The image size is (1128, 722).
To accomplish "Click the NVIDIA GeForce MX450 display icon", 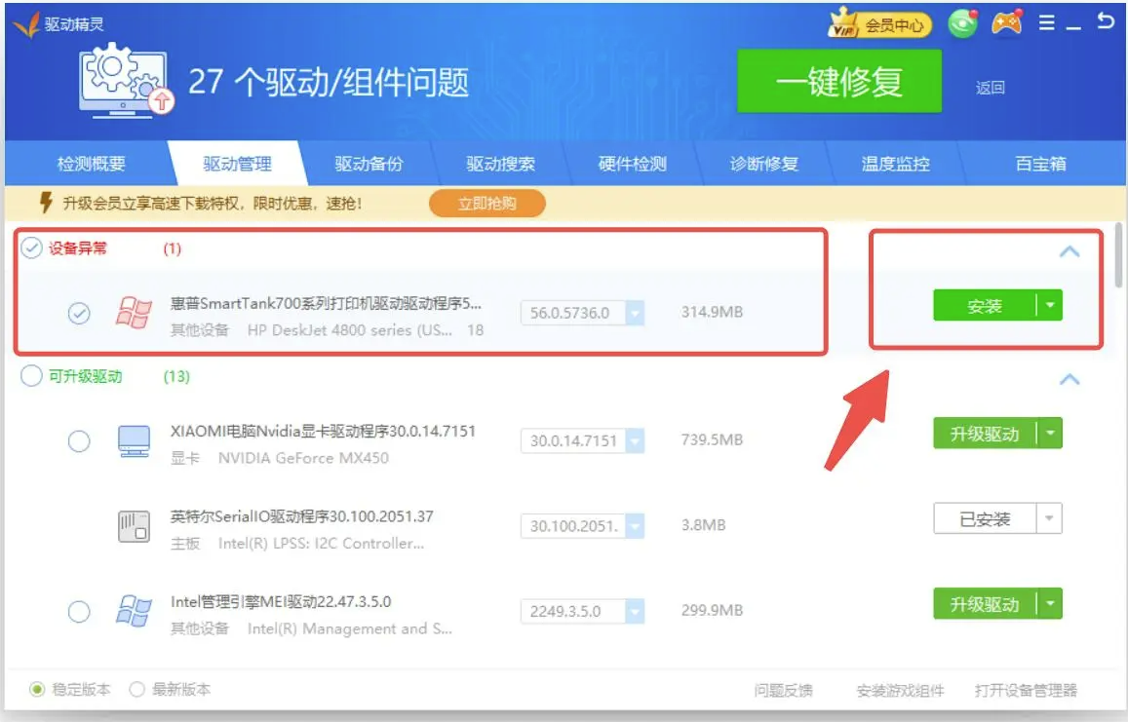I will click(132, 441).
